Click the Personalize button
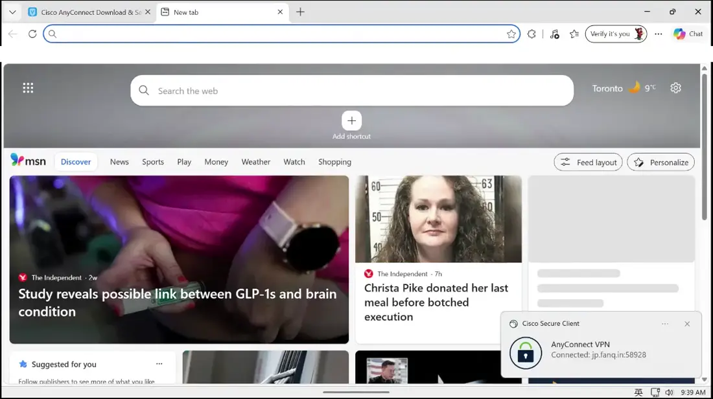 pos(660,162)
